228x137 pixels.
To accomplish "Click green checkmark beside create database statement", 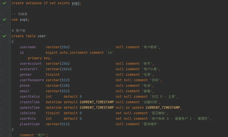I will 4,3.
